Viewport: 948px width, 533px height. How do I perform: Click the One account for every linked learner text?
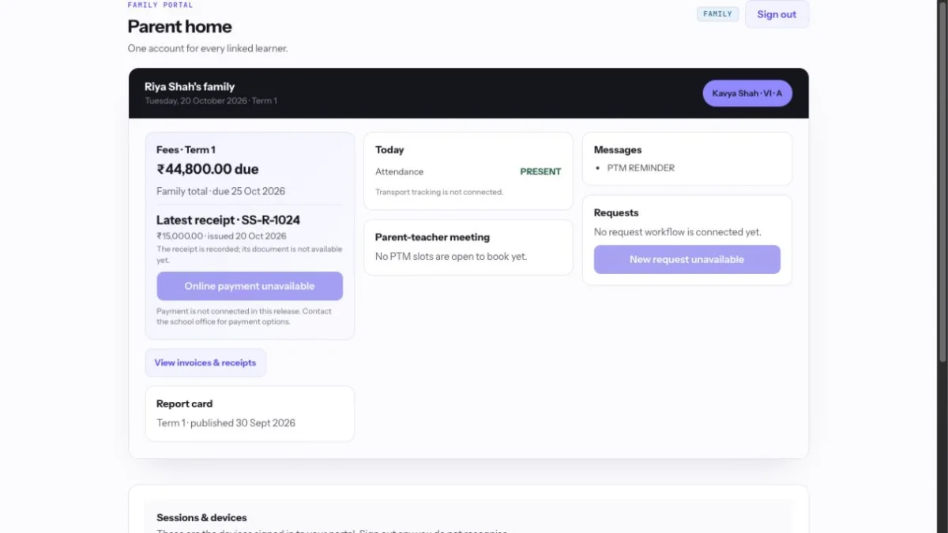click(208, 48)
